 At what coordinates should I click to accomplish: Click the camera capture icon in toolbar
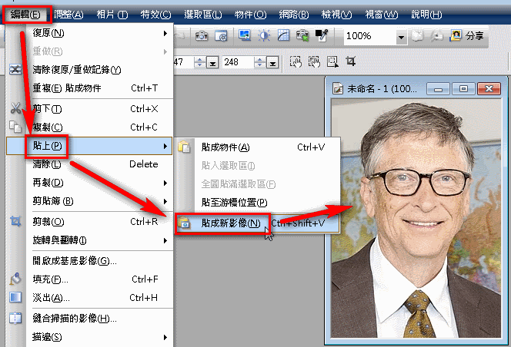tap(202, 36)
